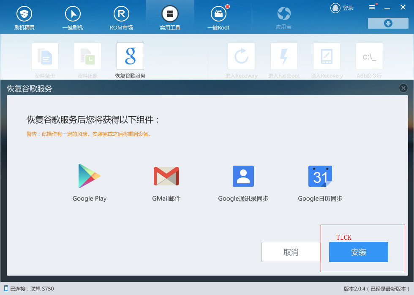Click the Google通讯录同步 label text

click(243, 198)
